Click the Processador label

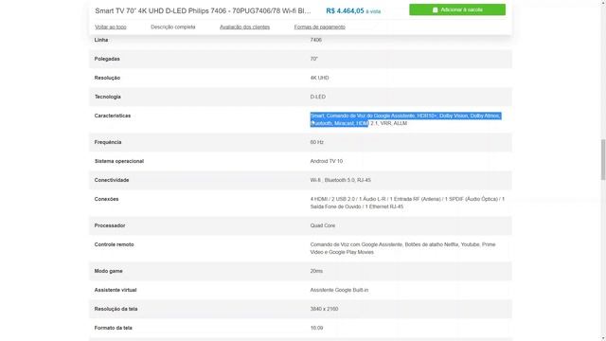[x=110, y=225]
